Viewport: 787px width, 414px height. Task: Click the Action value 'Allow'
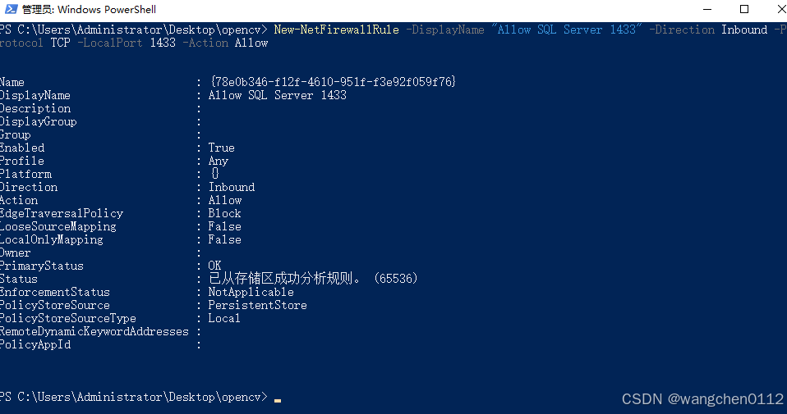(225, 200)
